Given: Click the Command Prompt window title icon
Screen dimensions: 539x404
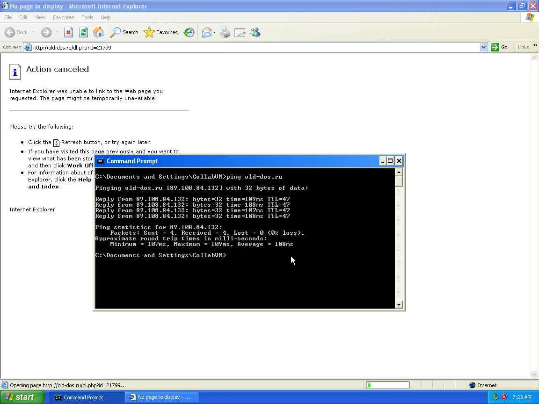Looking at the screenshot, I should pos(101,161).
